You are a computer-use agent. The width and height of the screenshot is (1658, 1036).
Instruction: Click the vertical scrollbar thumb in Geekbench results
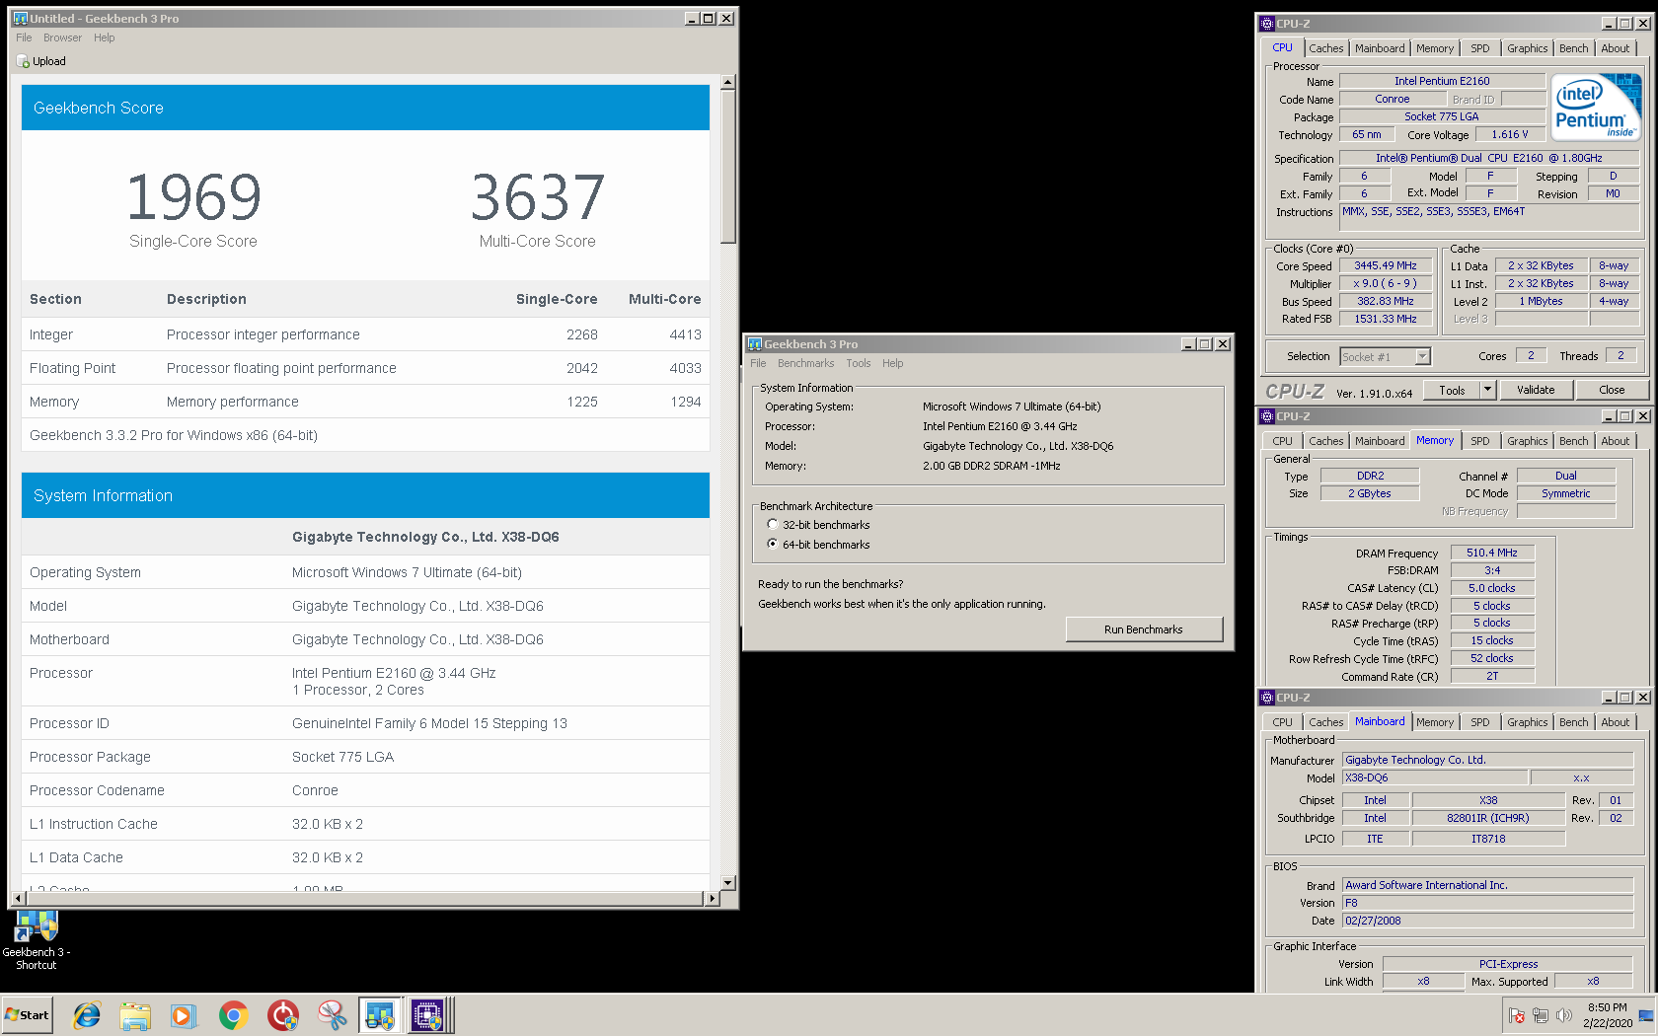click(728, 167)
